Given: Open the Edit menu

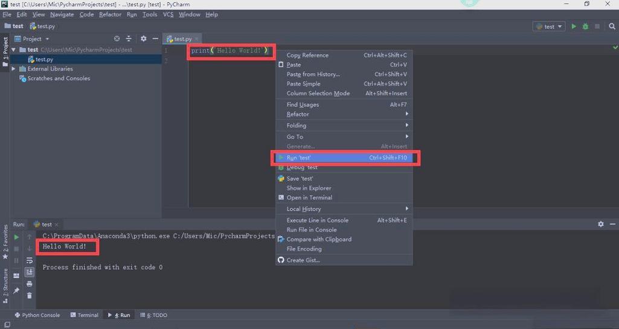Looking at the screenshot, I should point(22,14).
